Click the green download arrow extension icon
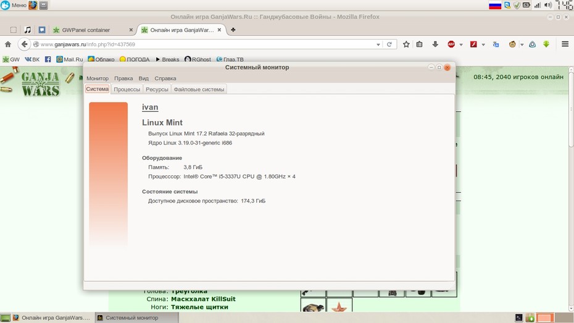The height and width of the screenshot is (323, 574). 546,44
